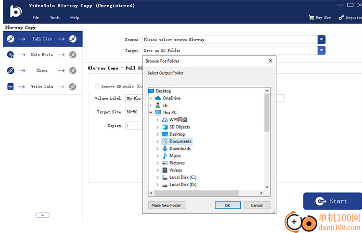Click the WPS cloud drive icon
The width and height of the screenshot is (362, 233).
tap(164, 120)
